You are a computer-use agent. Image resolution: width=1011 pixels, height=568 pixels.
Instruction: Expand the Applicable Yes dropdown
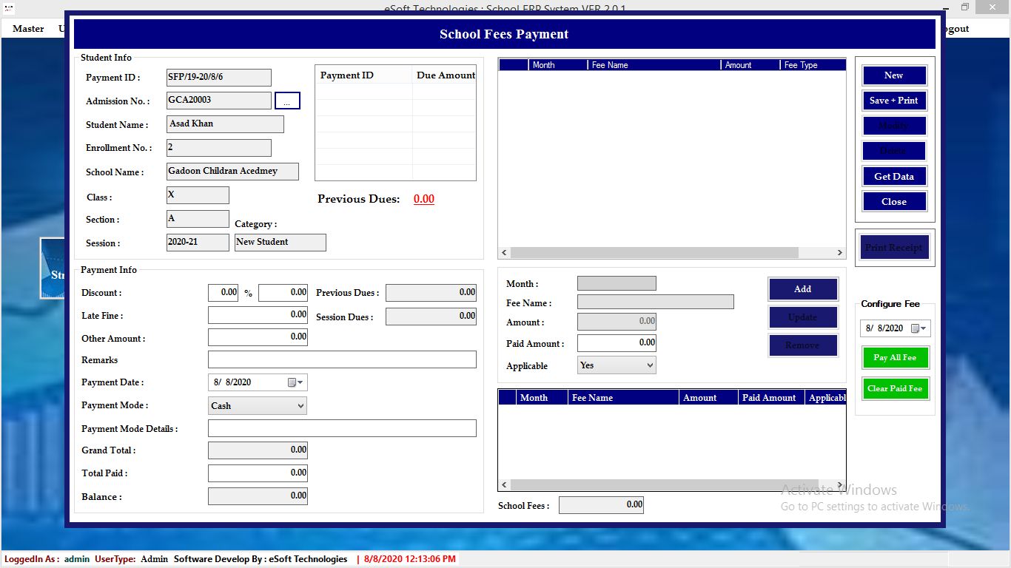[x=650, y=365]
